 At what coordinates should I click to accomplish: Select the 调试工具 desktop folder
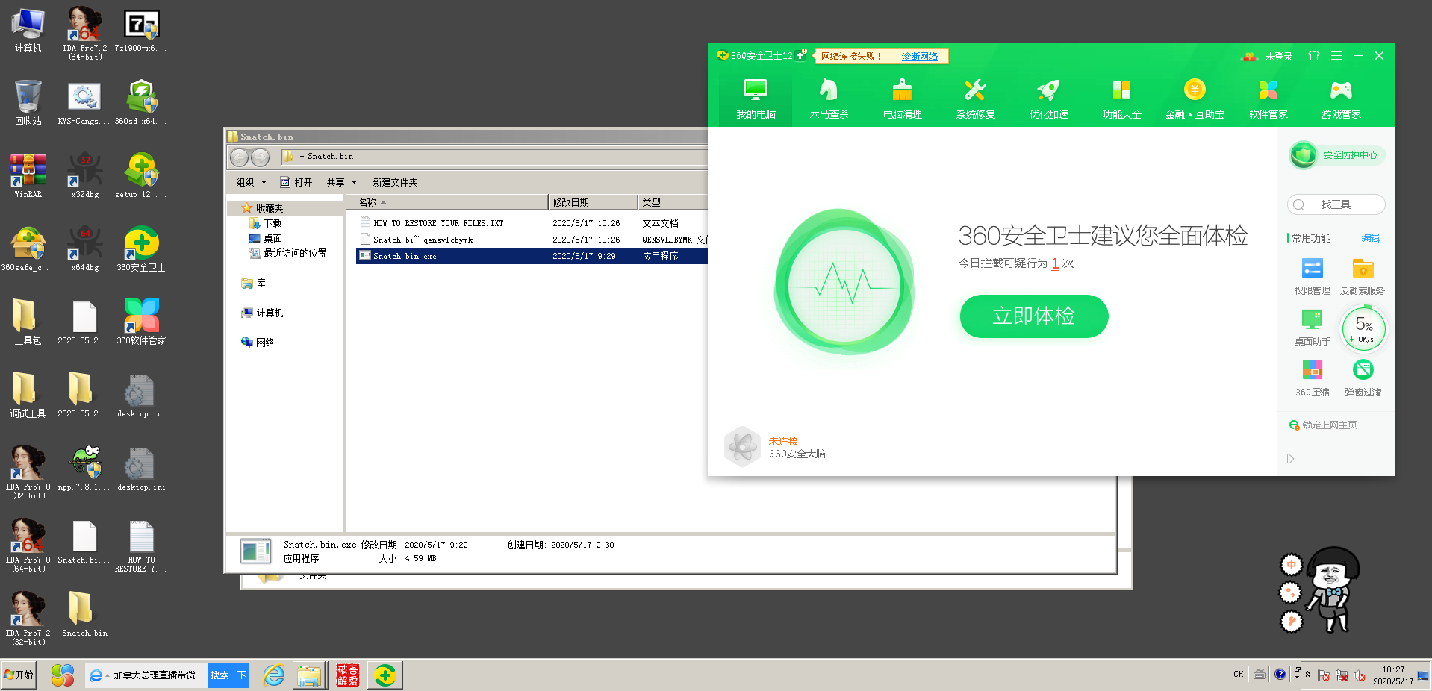(28, 395)
